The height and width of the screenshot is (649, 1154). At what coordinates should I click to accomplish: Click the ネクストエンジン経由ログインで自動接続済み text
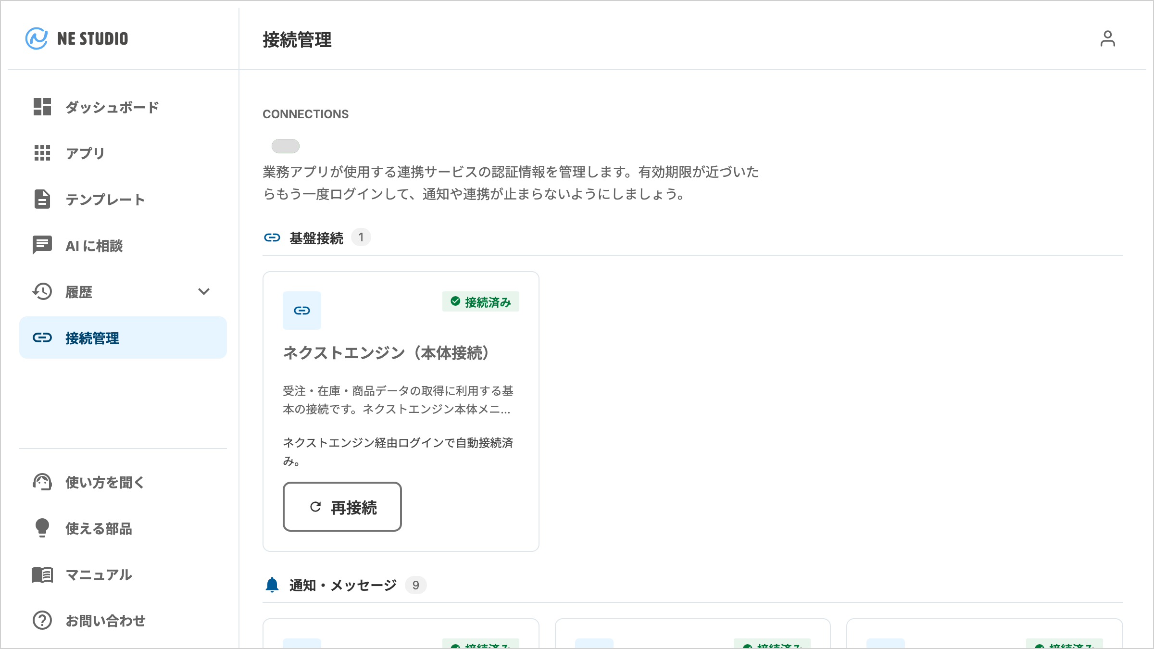(x=398, y=451)
